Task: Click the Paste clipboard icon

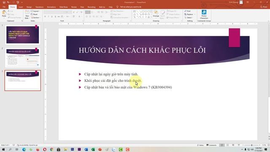Action: [x=4, y=14]
